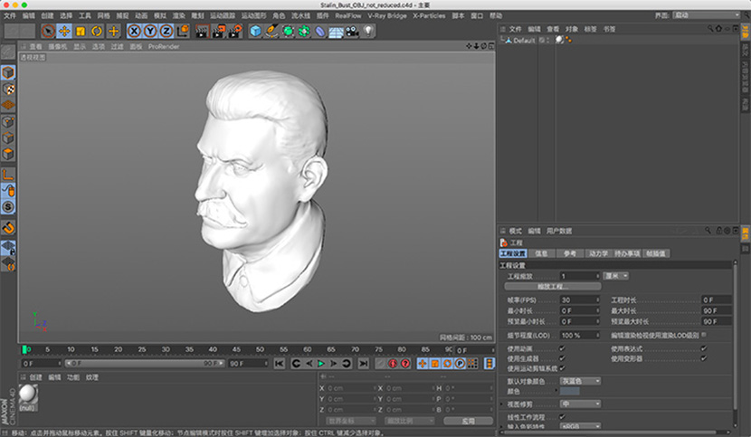The width and height of the screenshot is (751, 437).
Task: Switch to the 动力学 tab
Action: coord(598,253)
